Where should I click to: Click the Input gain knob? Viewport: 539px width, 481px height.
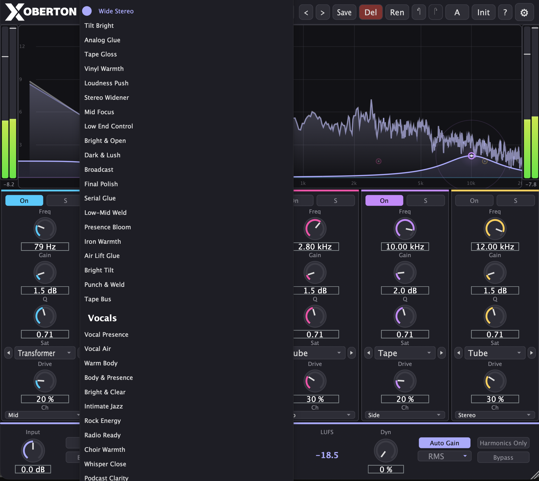pyautogui.click(x=33, y=450)
